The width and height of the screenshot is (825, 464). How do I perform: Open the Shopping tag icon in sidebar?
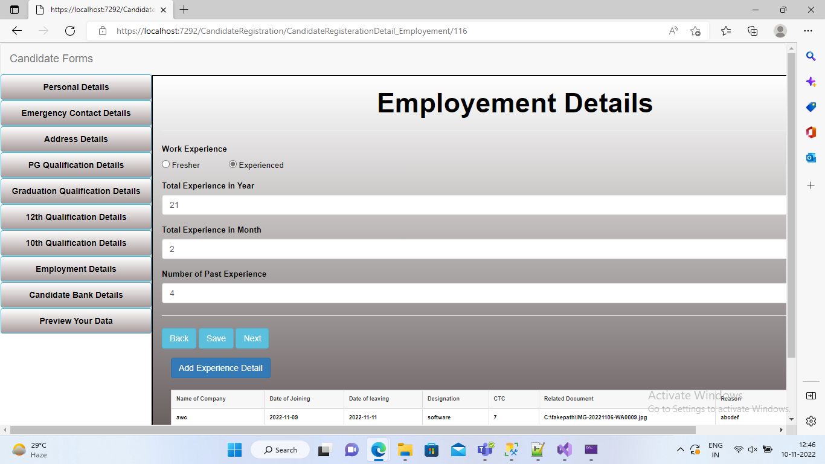click(811, 107)
